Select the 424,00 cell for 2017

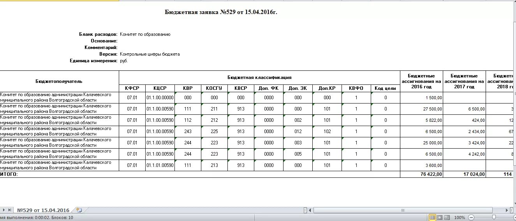click(465, 120)
